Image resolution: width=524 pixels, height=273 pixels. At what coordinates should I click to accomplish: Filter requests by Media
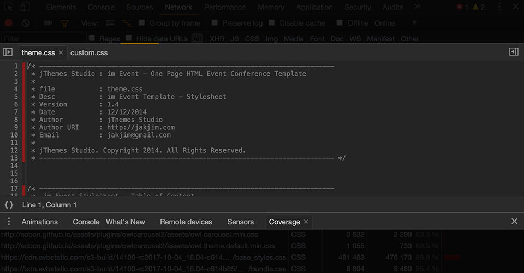tap(294, 39)
